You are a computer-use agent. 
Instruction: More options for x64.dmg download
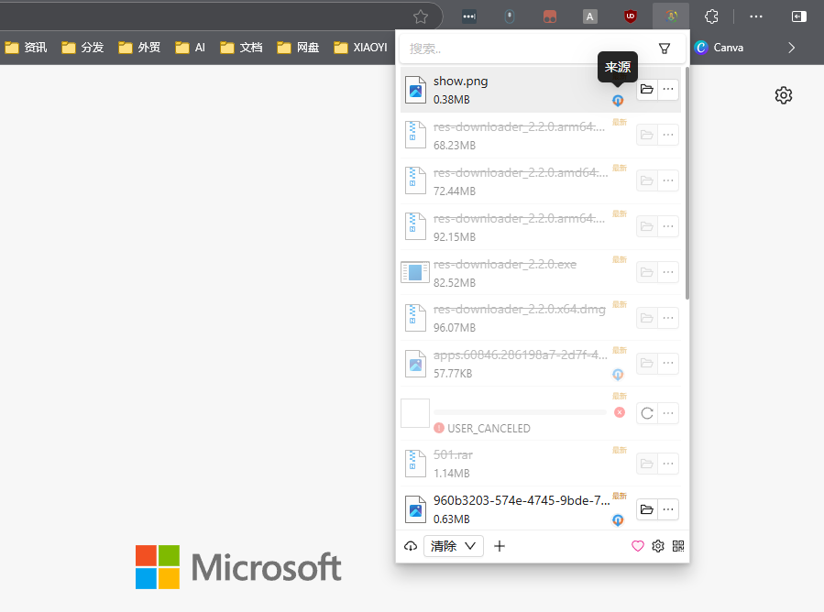tap(668, 318)
